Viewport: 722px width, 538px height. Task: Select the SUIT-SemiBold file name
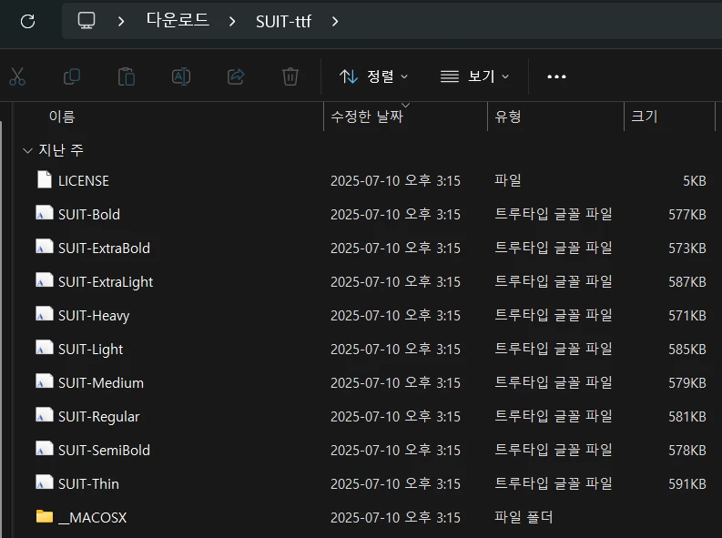(104, 450)
